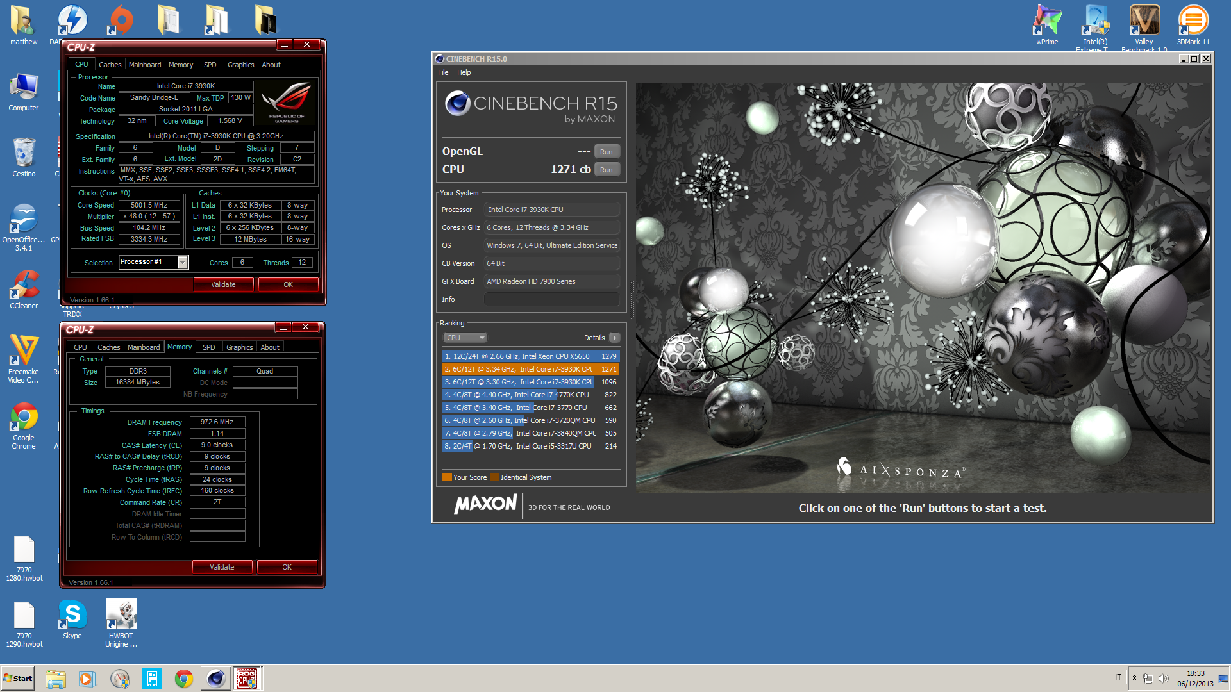Launch Google Chrome desktop shortcut
The width and height of the screenshot is (1231, 692).
tap(24, 425)
